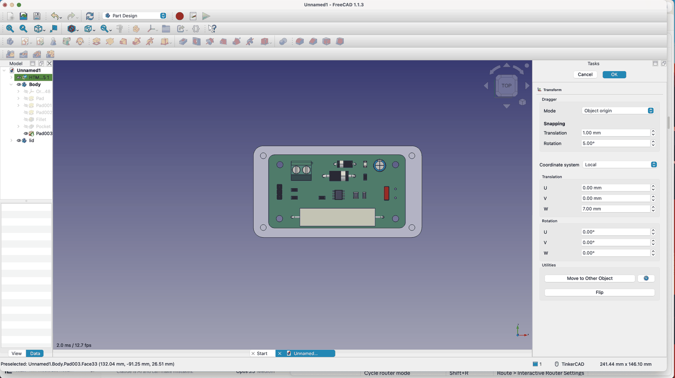Click the Refresh recompute icon
The height and width of the screenshot is (378, 675).
point(90,16)
